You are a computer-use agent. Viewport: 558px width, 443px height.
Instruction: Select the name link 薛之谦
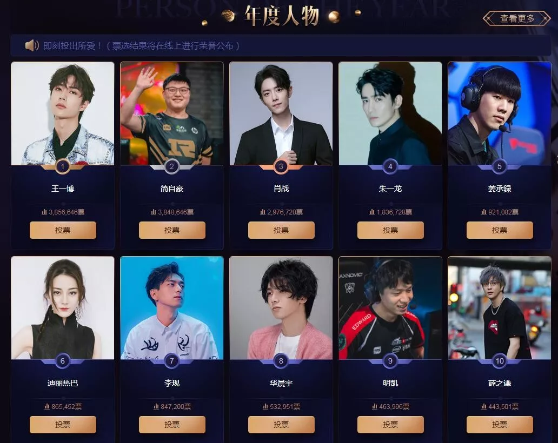pyautogui.click(x=500, y=383)
